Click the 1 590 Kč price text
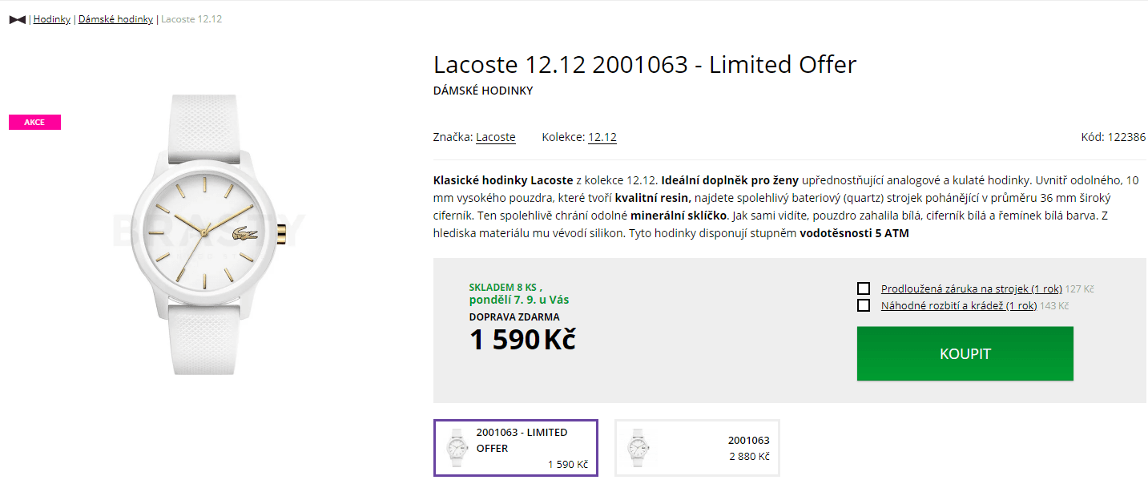Screen dimensions: 1148x492 (x=522, y=340)
